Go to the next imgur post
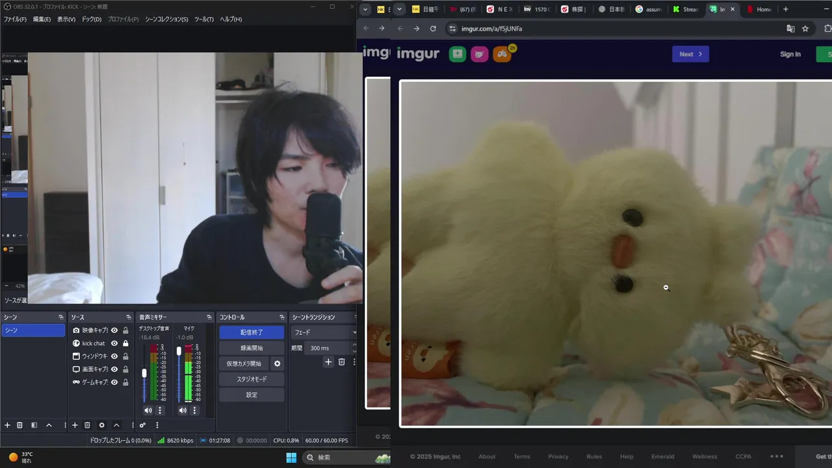The image size is (832, 468). (690, 54)
